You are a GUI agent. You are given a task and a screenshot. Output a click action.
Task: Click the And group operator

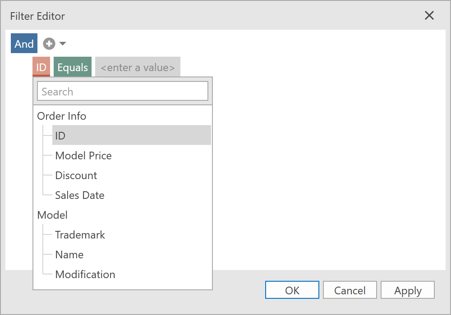(x=24, y=44)
